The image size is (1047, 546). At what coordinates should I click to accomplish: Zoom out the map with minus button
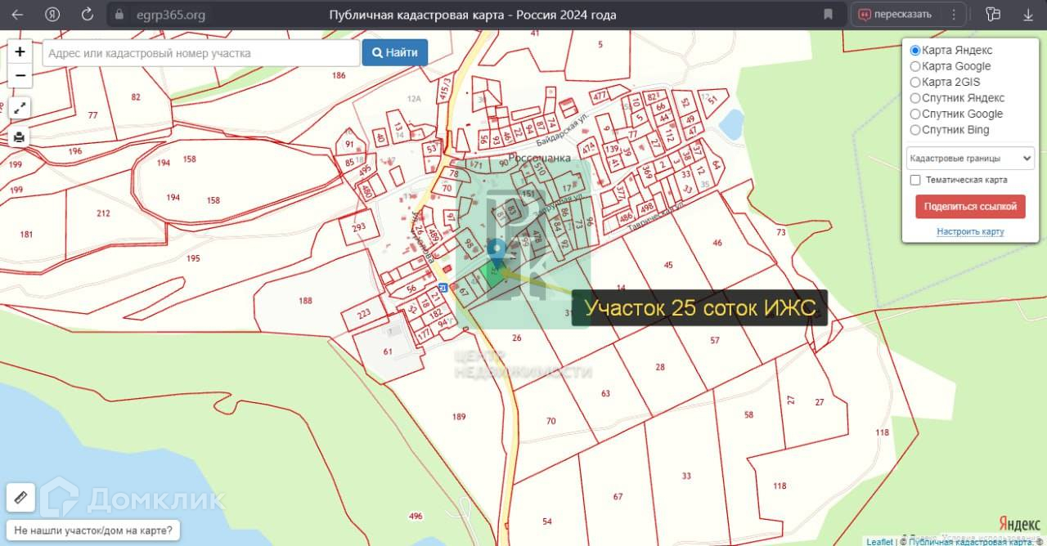20,75
